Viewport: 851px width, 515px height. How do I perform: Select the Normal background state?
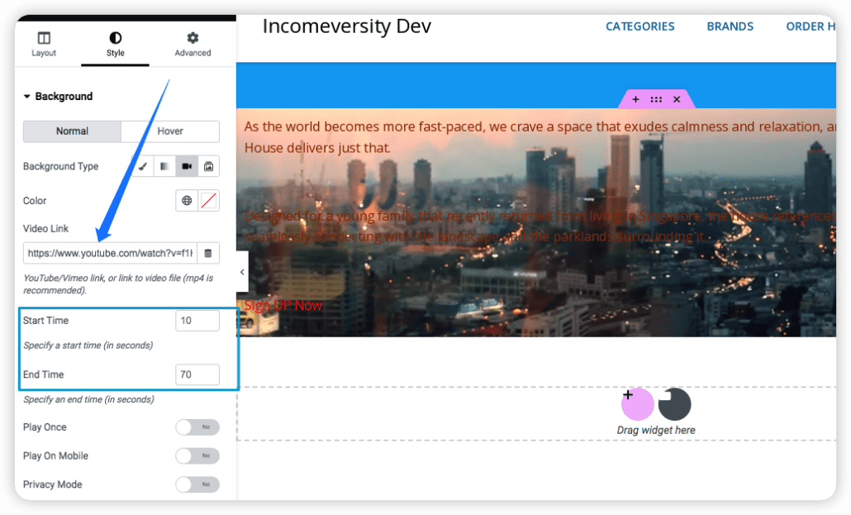point(72,131)
